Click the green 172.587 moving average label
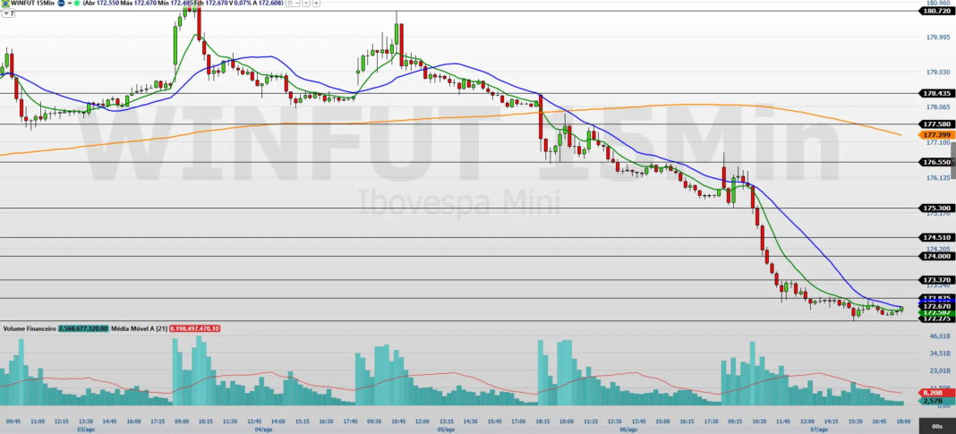The width and height of the screenshot is (956, 434). 937,312
